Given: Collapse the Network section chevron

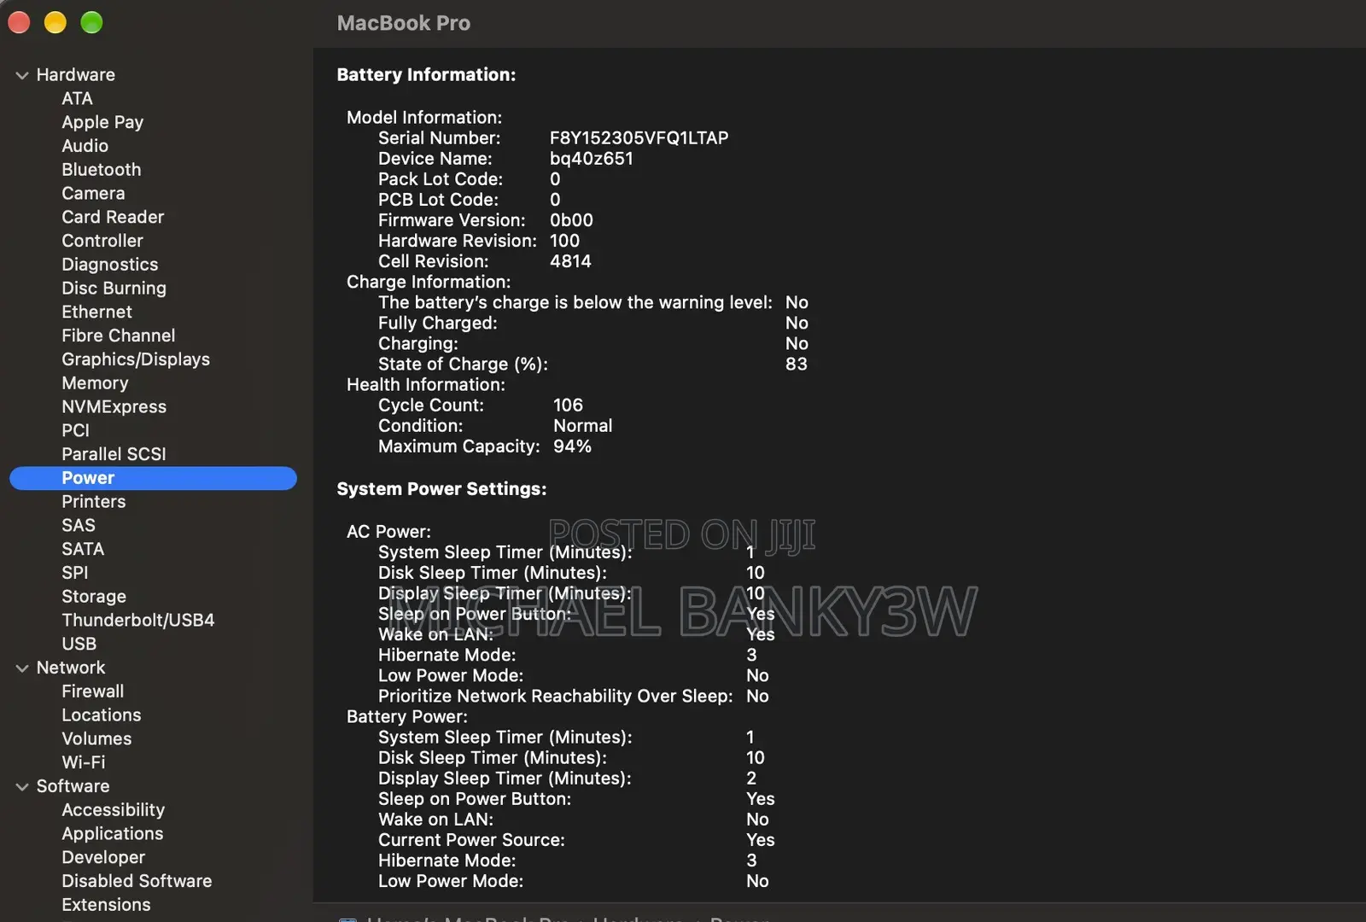Looking at the screenshot, I should point(22,668).
